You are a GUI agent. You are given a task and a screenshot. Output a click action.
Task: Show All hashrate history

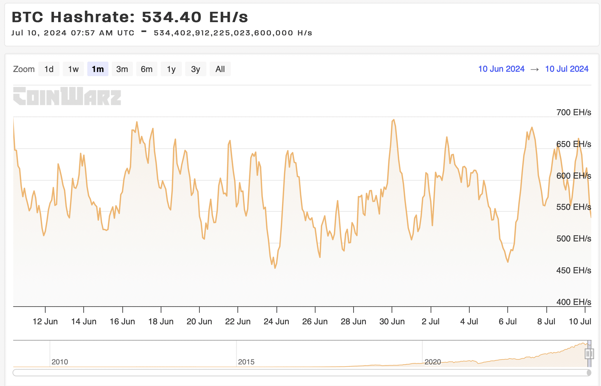pyautogui.click(x=220, y=69)
